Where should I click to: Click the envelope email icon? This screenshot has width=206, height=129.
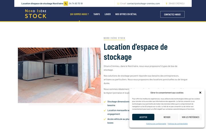pyautogui.click(x=118, y=4)
